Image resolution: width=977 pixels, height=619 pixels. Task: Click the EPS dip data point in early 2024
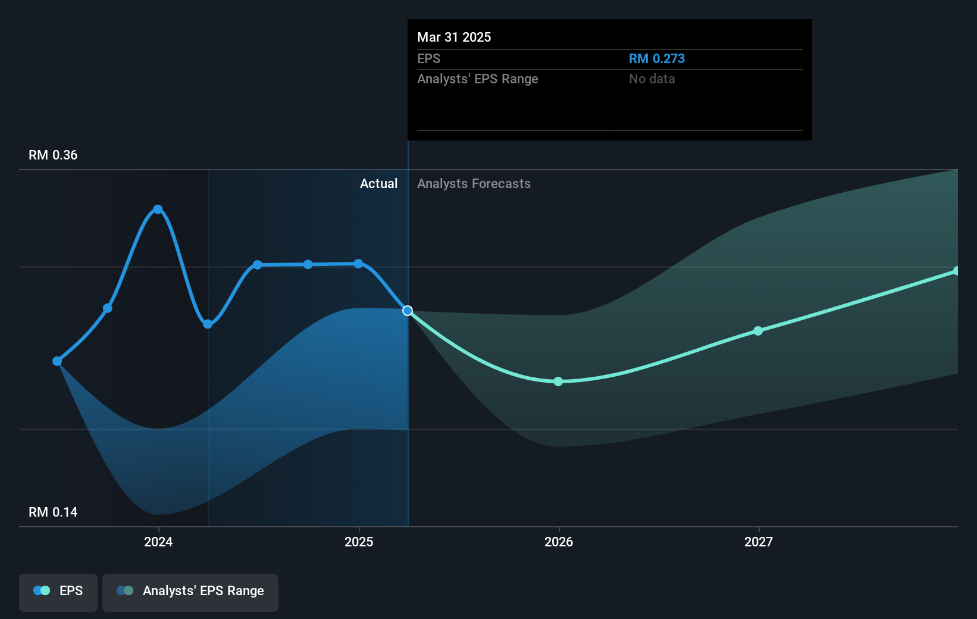click(x=206, y=324)
